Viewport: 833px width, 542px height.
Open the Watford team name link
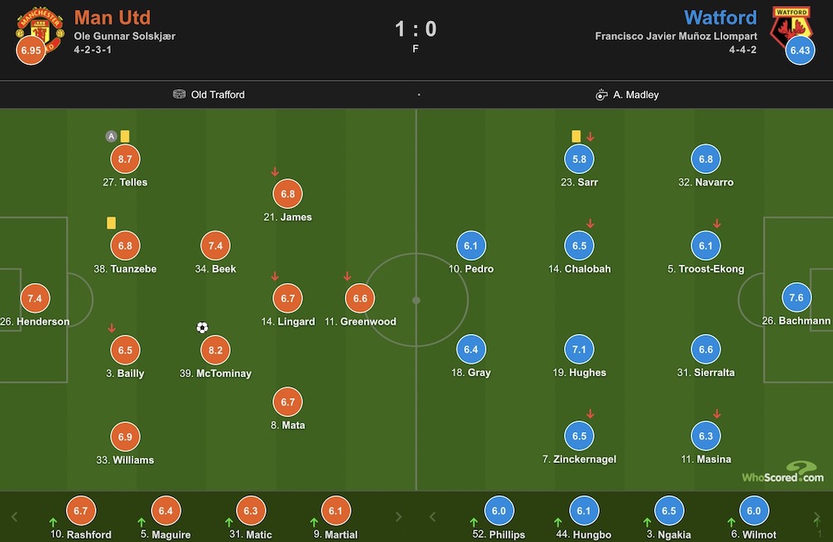tap(721, 17)
